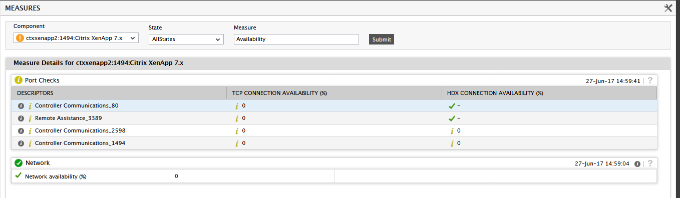Open help for Port Checks panel
Image resolution: width=680 pixels, height=198 pixels.
650,80
